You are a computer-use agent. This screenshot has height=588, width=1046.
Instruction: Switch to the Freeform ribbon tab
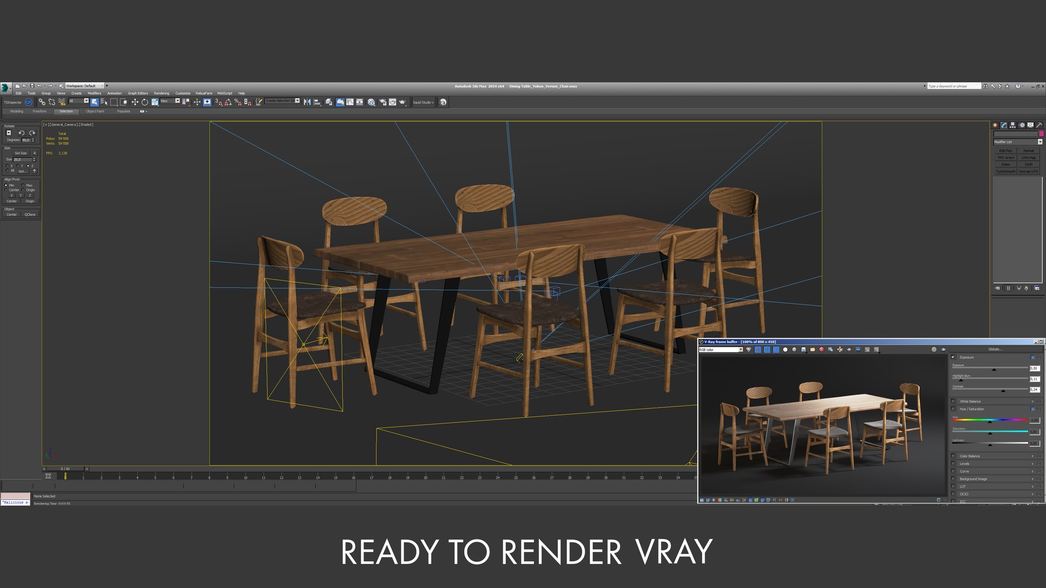pyautogui.click(x=39, y=111)
